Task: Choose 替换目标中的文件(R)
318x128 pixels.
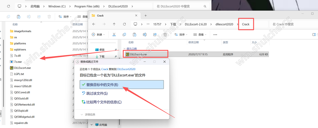Action: [x=122, y=84]
